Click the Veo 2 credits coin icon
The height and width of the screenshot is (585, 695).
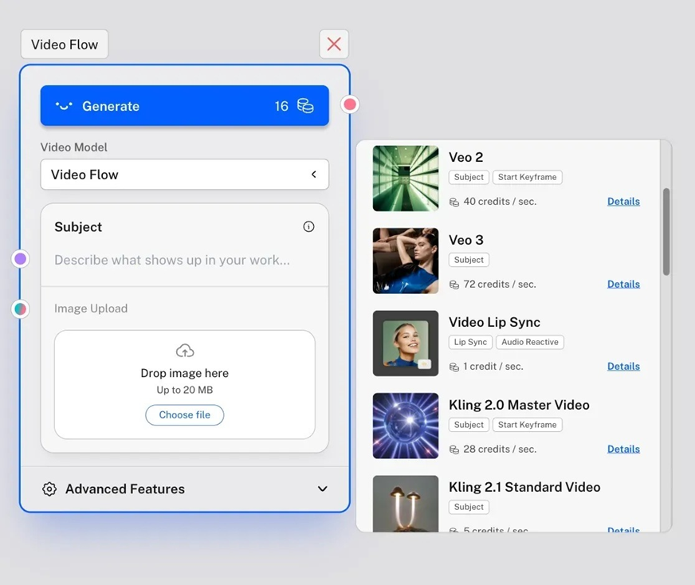pos(454,202)
